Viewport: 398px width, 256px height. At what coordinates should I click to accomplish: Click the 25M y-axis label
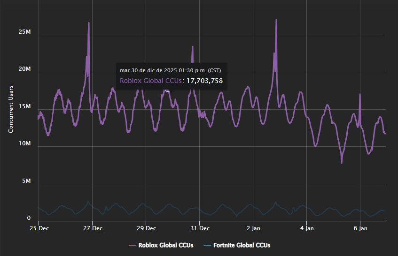coord(24,32)
